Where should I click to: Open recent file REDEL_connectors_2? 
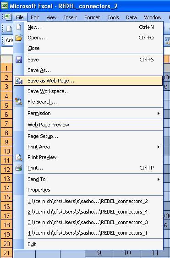click(x=88, y=201)
